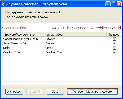Select Dialer in the Spyware/Adware Name column

click(7, 48)
